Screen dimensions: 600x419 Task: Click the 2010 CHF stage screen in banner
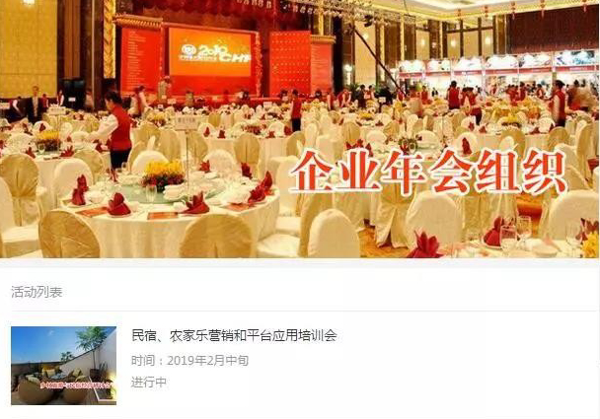210,52
